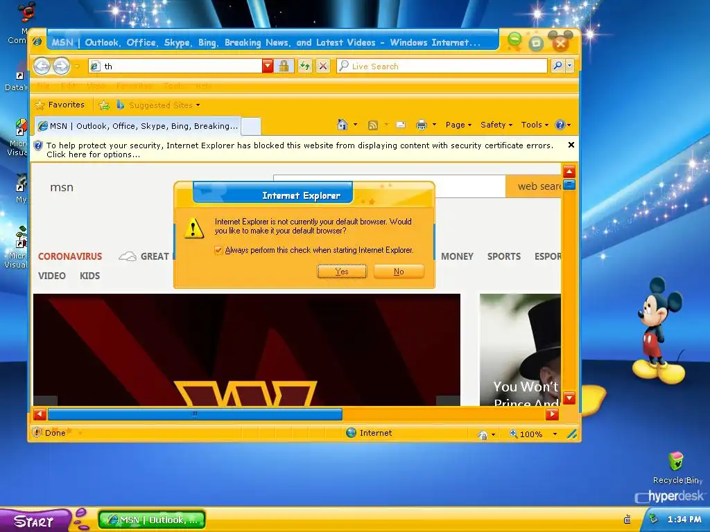Click the blue Help question mark icon
Viewport: 710px width, 532px height.
pos(560,125)
